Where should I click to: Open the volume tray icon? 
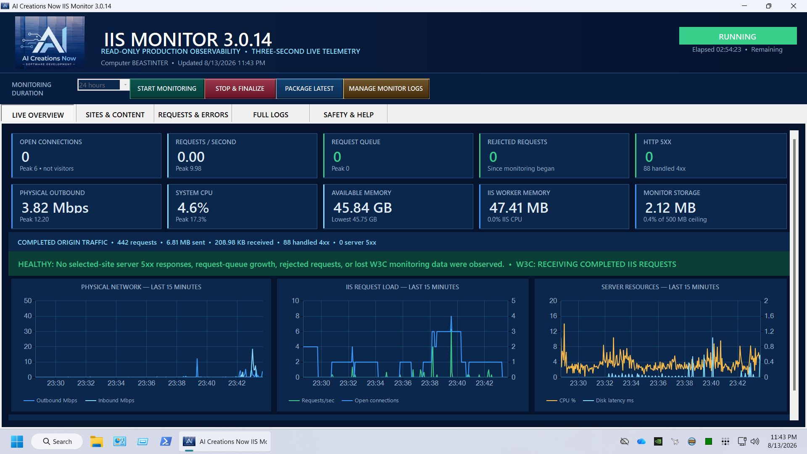[x=755, y=441]
